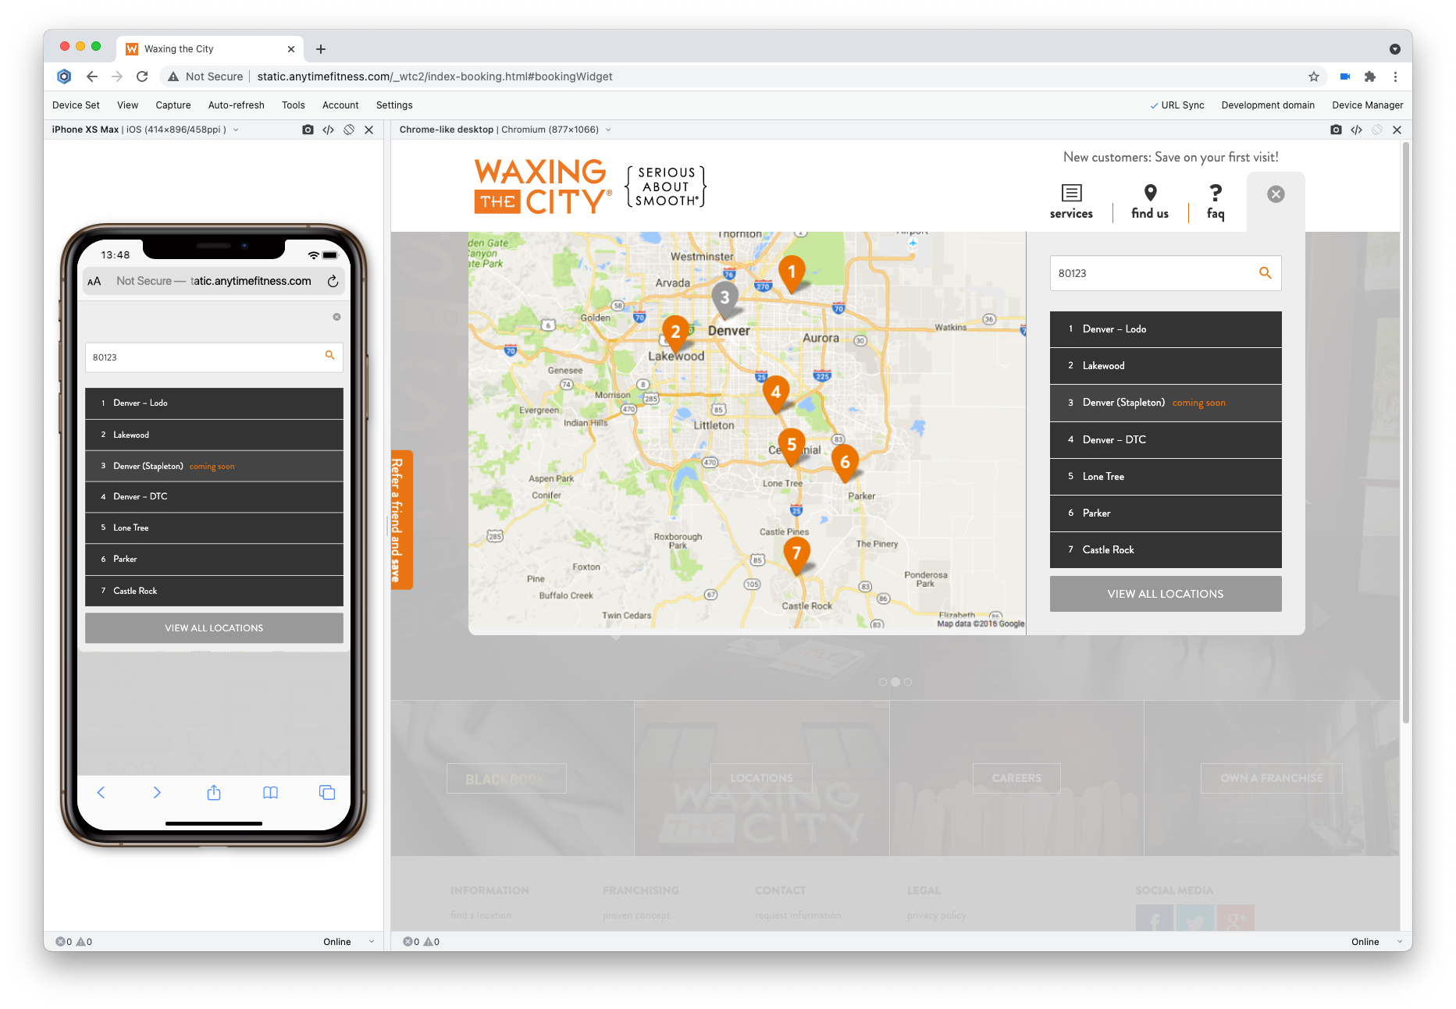Image resolution: width=1456 pixels, height=1009 pixels.
Task: Open the View menu
Action: tap(127, 105)
